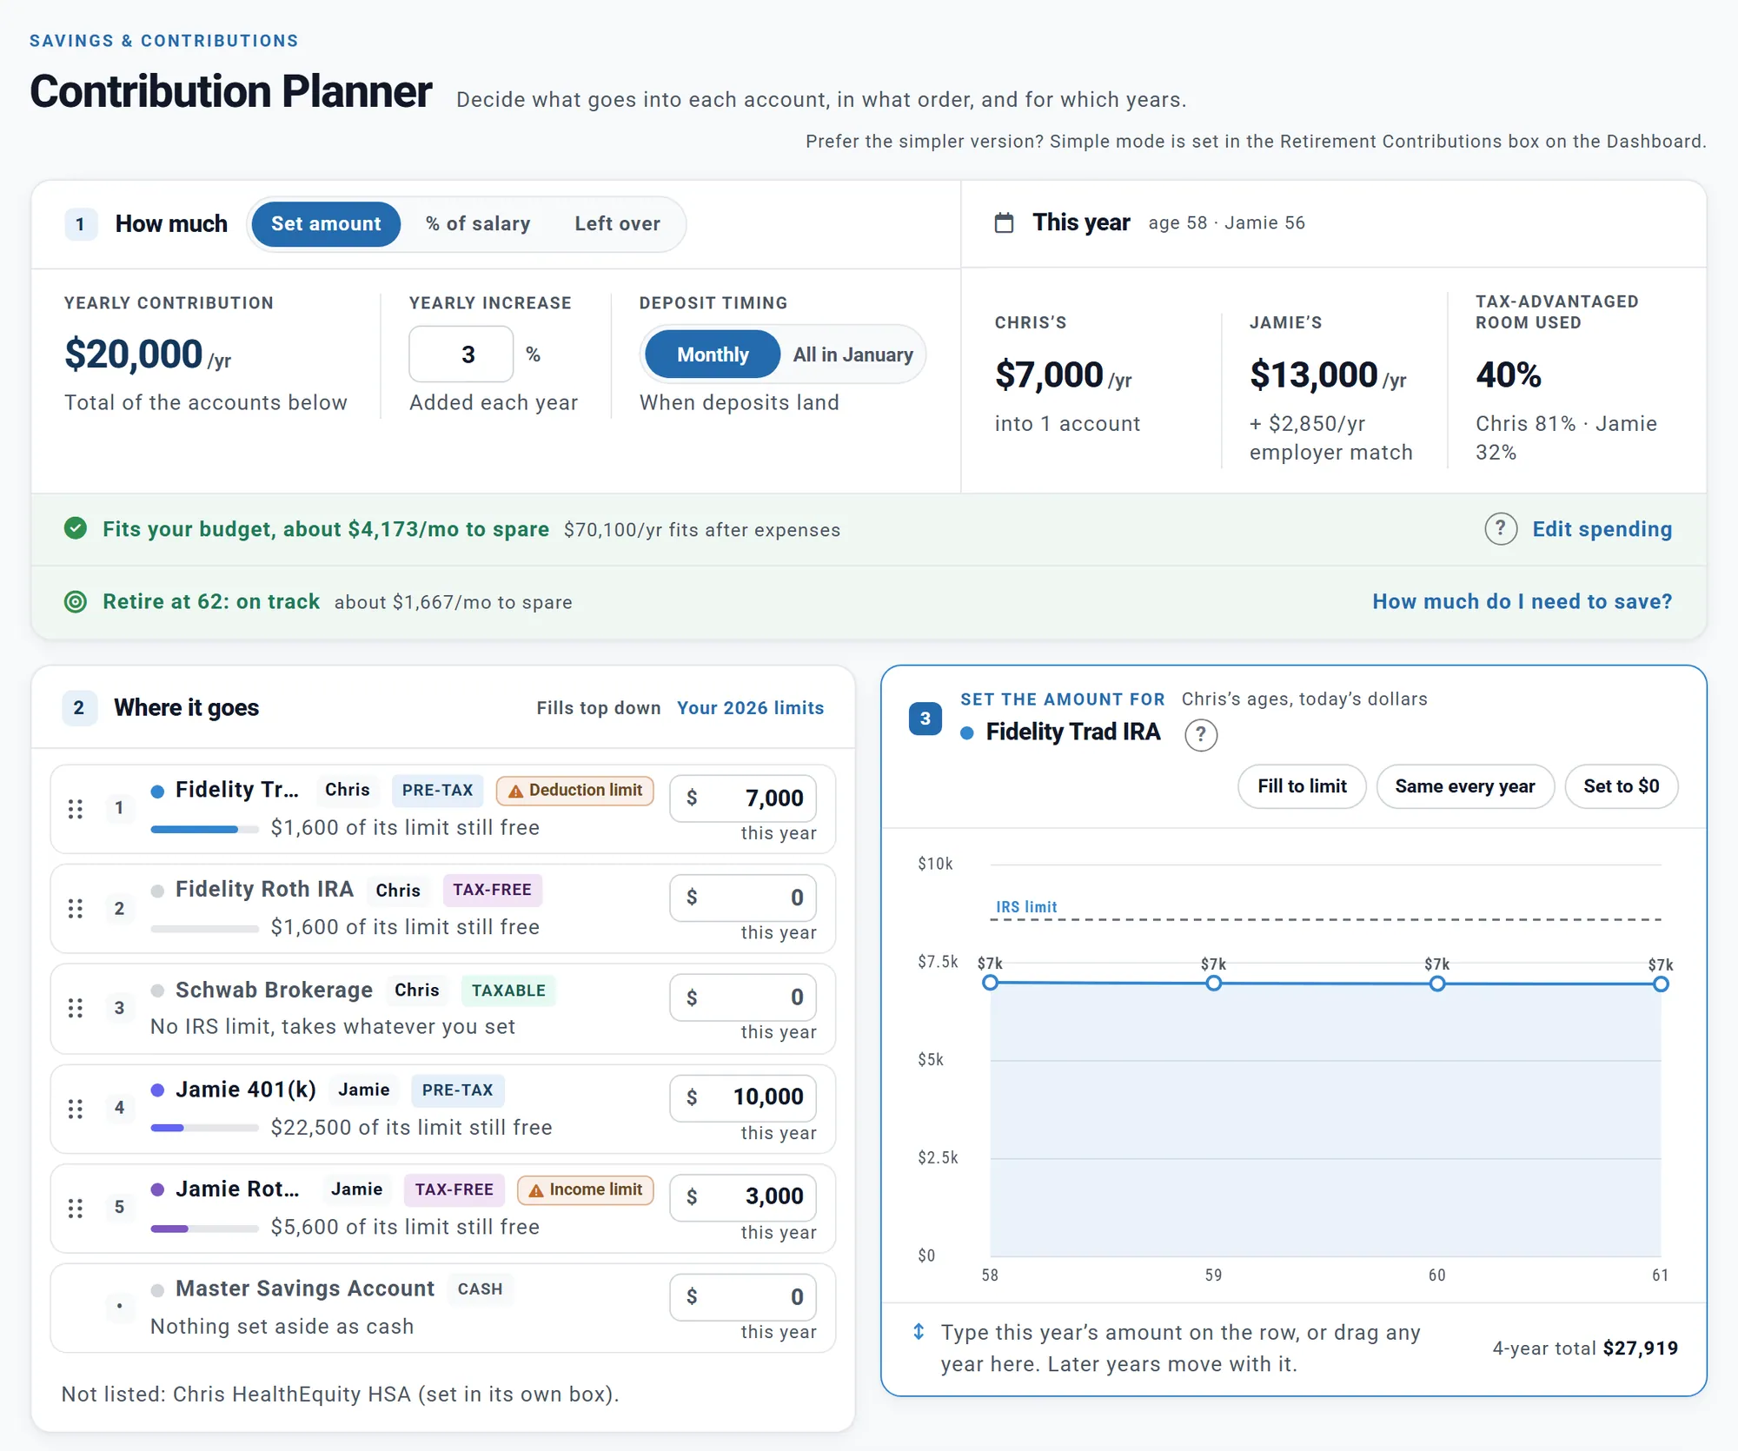Click the Fills top down label

click(598, 708)
